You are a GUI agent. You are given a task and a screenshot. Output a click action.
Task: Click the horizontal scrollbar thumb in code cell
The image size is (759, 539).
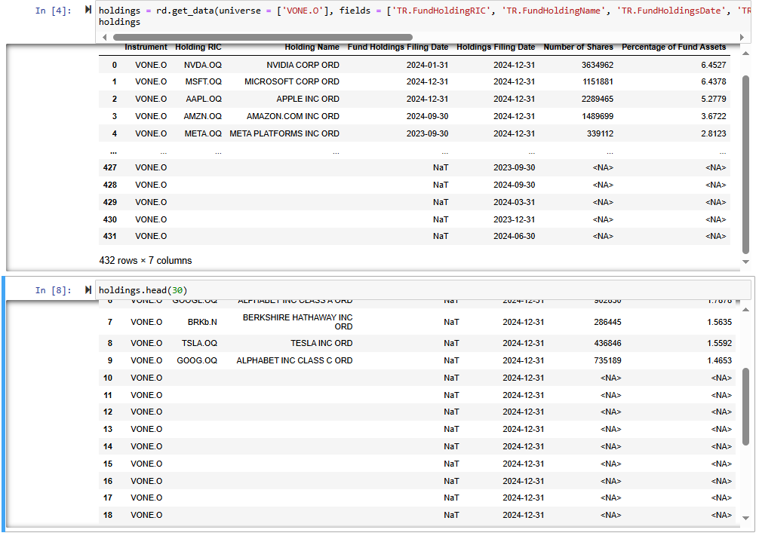coord(263,37)
